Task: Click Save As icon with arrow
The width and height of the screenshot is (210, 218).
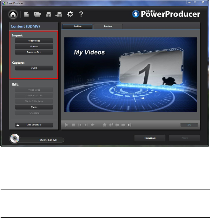Action: click(x=59, y=14)
